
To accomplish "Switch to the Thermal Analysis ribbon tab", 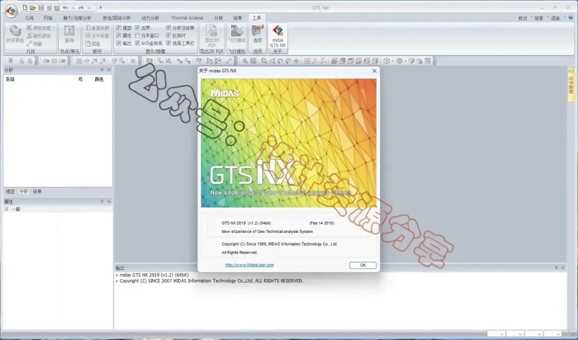I will pos(187,18).
